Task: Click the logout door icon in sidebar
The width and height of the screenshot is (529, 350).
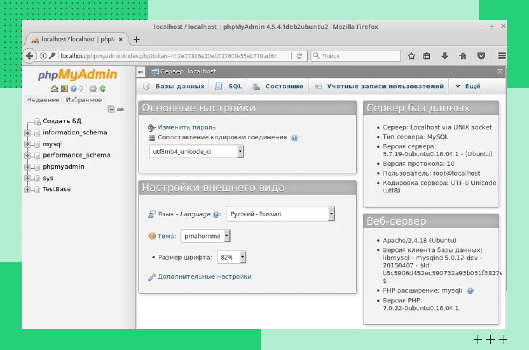Action: tap(64, 89)
